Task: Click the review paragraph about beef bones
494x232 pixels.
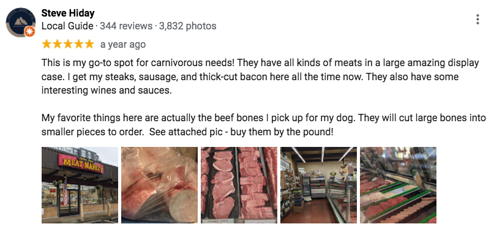Action: tap(264, 125)
